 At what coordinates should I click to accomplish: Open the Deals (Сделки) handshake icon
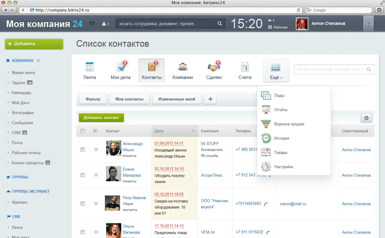[x=214, y=67]
